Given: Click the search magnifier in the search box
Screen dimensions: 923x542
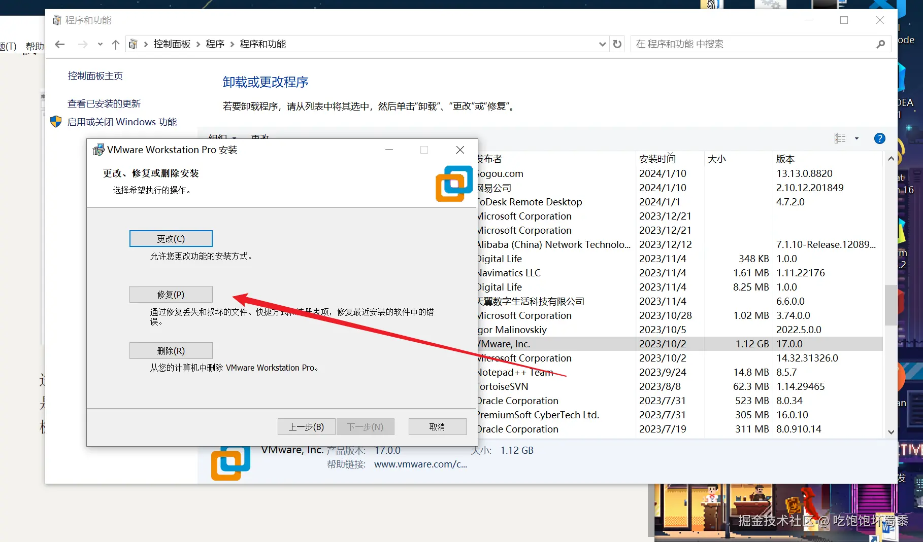Looking at the screenshot, I should 881,44.
